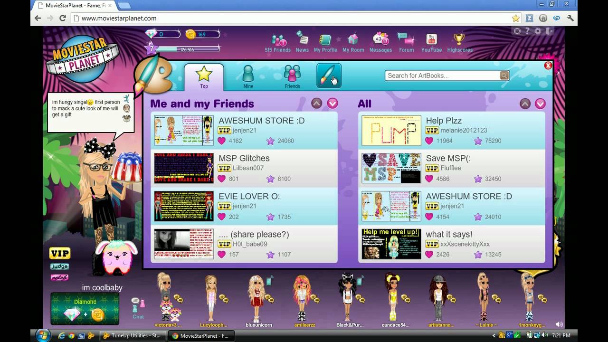Open the EVIE LOVER O: artbook thumbnail
This screenshot has height=342, width=608.
[x=184, y=206]
